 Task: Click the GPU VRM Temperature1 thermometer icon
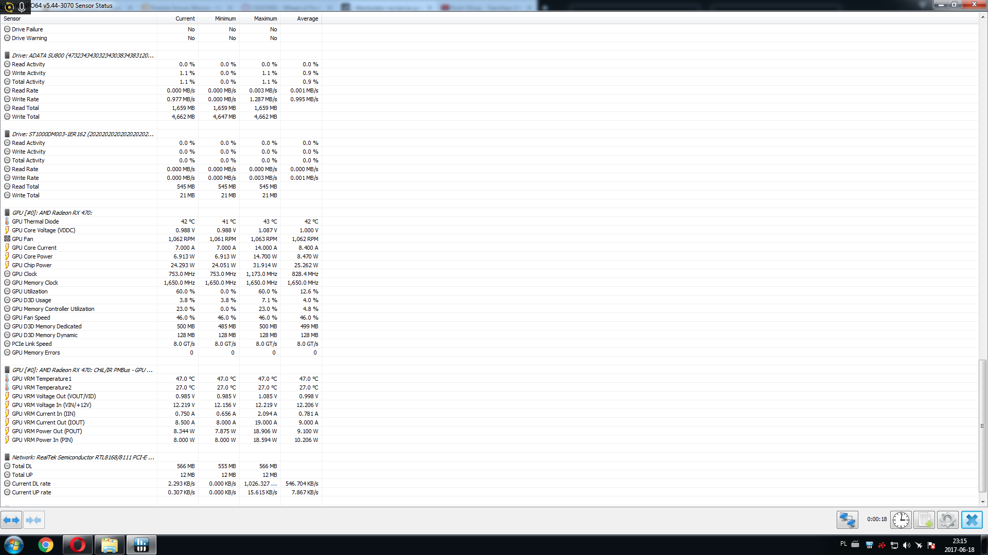coord(7,378)
